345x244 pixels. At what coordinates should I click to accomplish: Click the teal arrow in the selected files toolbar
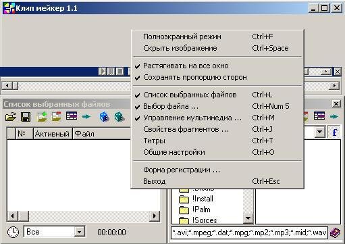[86, 116]
